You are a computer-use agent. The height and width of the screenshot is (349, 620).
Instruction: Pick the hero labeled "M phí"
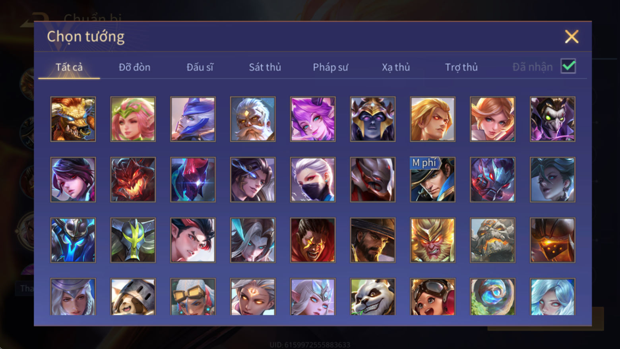tap(432, 179)
